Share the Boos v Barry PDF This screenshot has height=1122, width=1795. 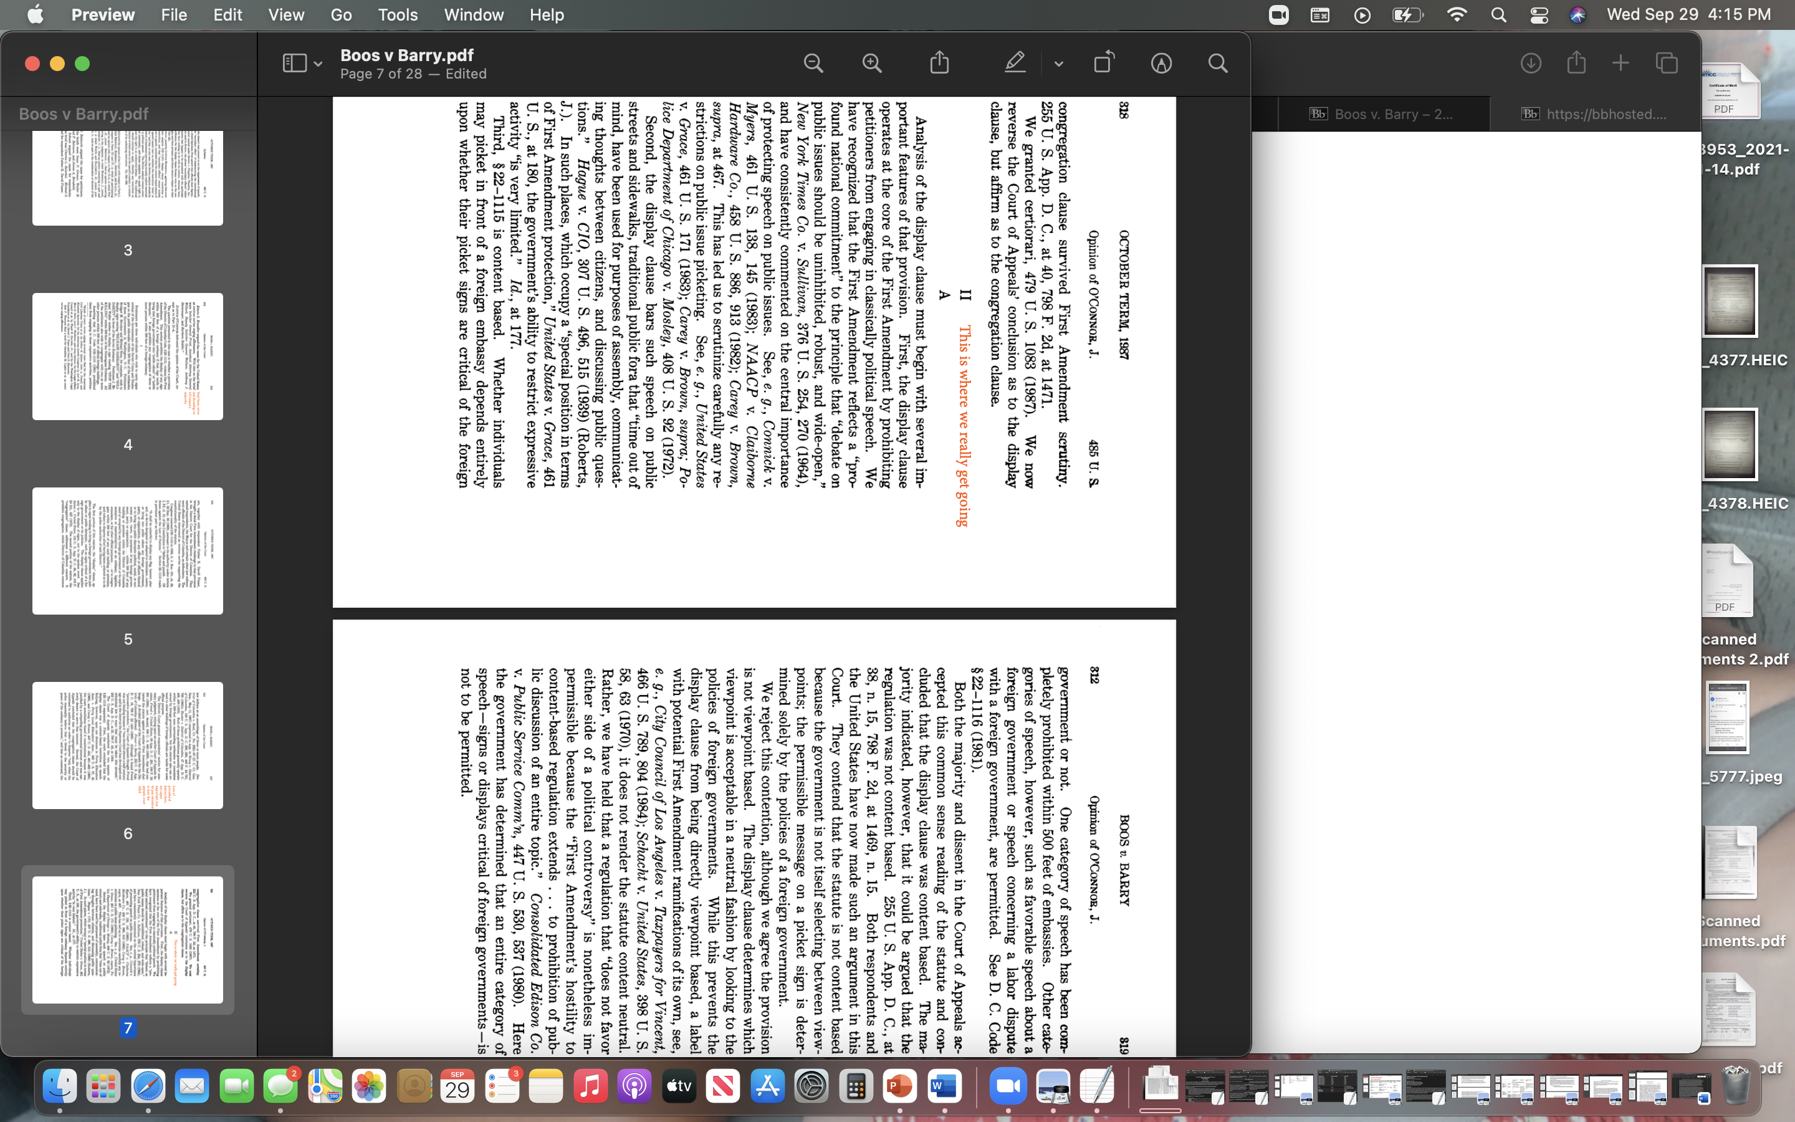point(939,62)
